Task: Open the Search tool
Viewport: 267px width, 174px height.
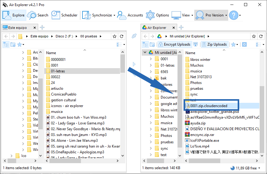Action: click(x=38, y=15)
